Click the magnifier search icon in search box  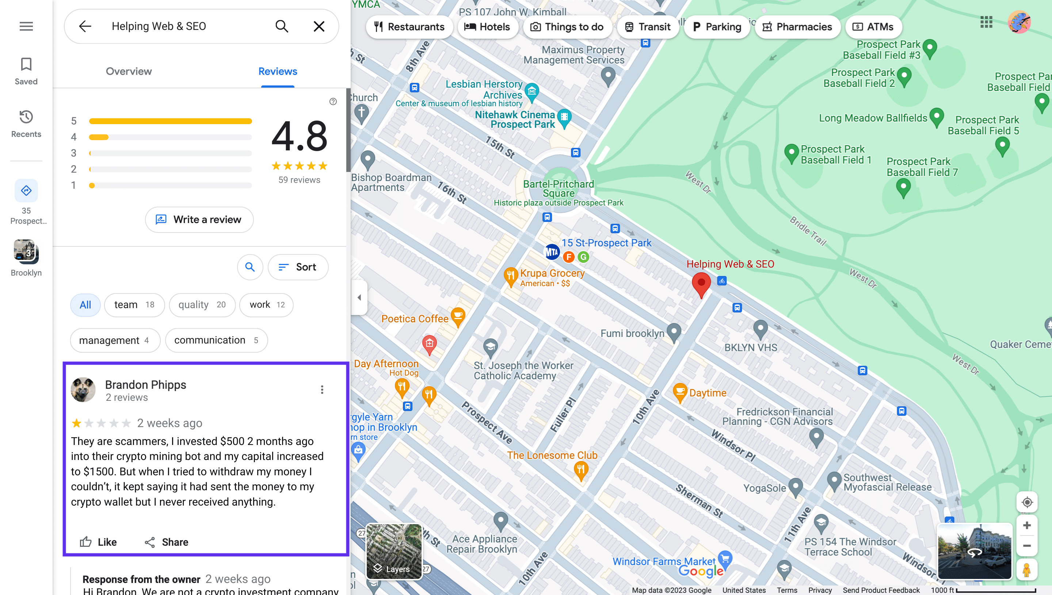pos(282,27)
